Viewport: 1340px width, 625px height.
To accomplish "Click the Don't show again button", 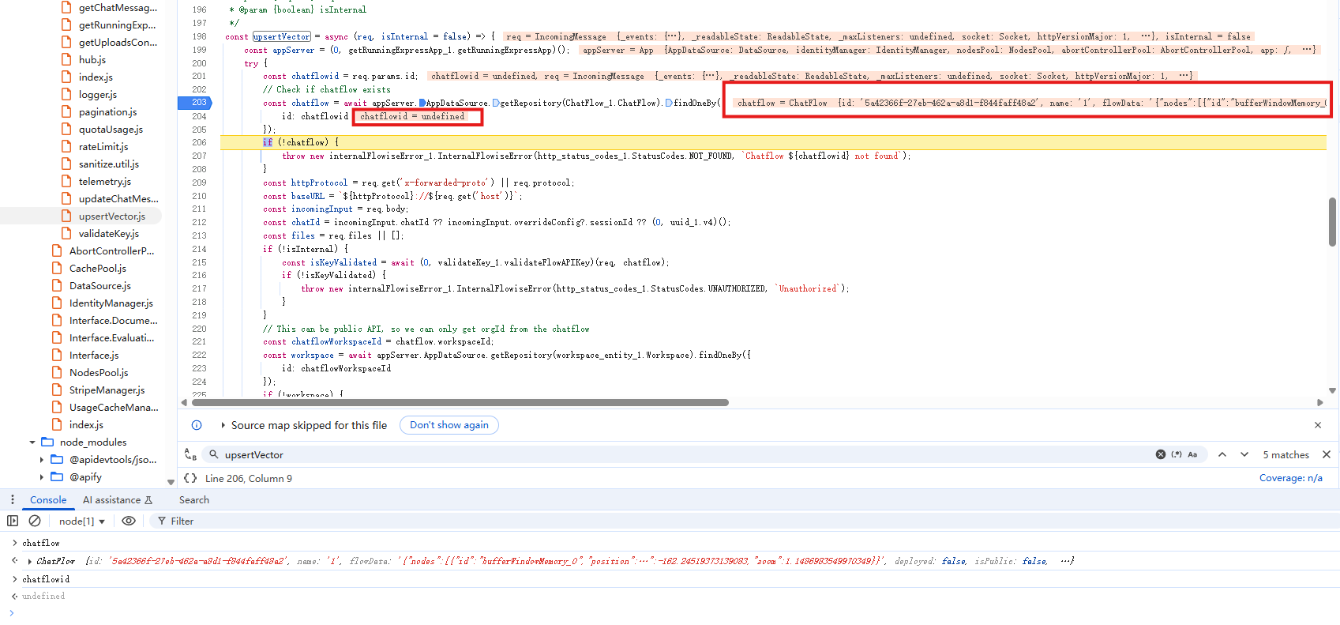I will (449, 425).
